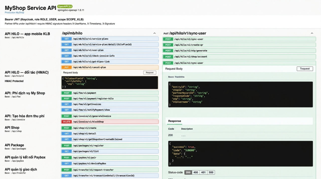Open POST /api/hilo/v1/otp/generate endpoint

(x=239, y=51)
